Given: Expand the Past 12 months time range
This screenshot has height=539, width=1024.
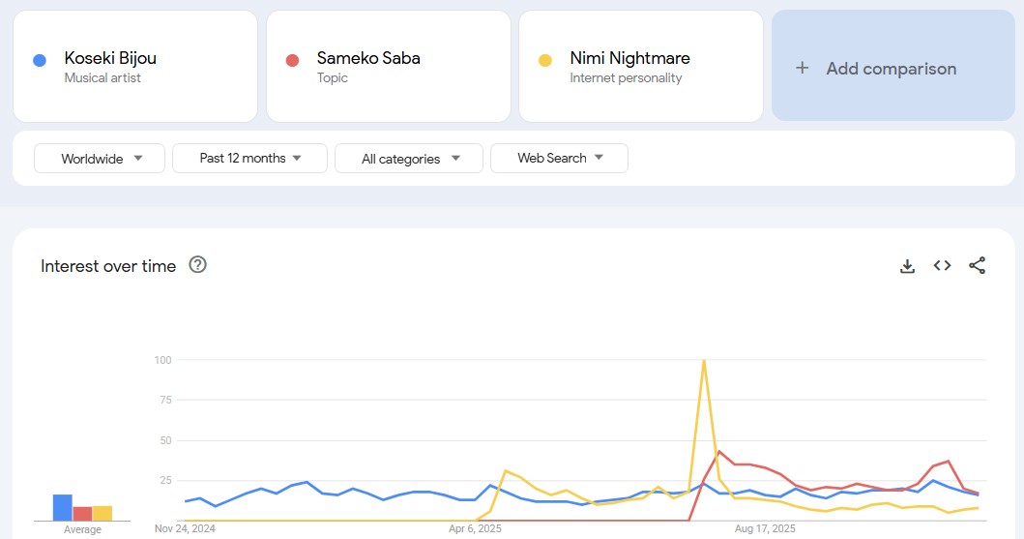Looking at the screenshot, I should (249, 159).
